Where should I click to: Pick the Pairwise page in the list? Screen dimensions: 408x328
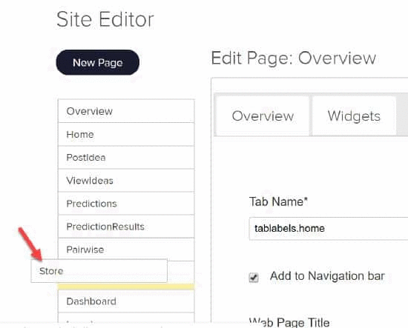(x=126, y=250)
